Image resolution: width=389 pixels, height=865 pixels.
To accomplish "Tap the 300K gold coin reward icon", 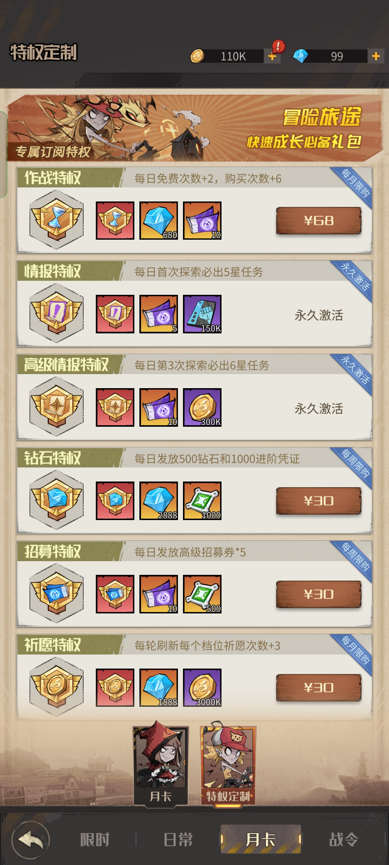I will (202, 407).
